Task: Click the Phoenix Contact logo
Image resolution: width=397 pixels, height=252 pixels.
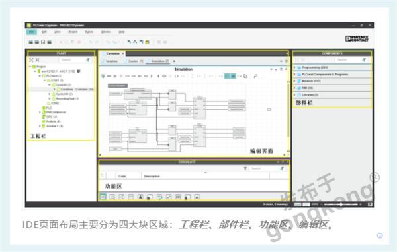Action: click(x=357, y=38)
